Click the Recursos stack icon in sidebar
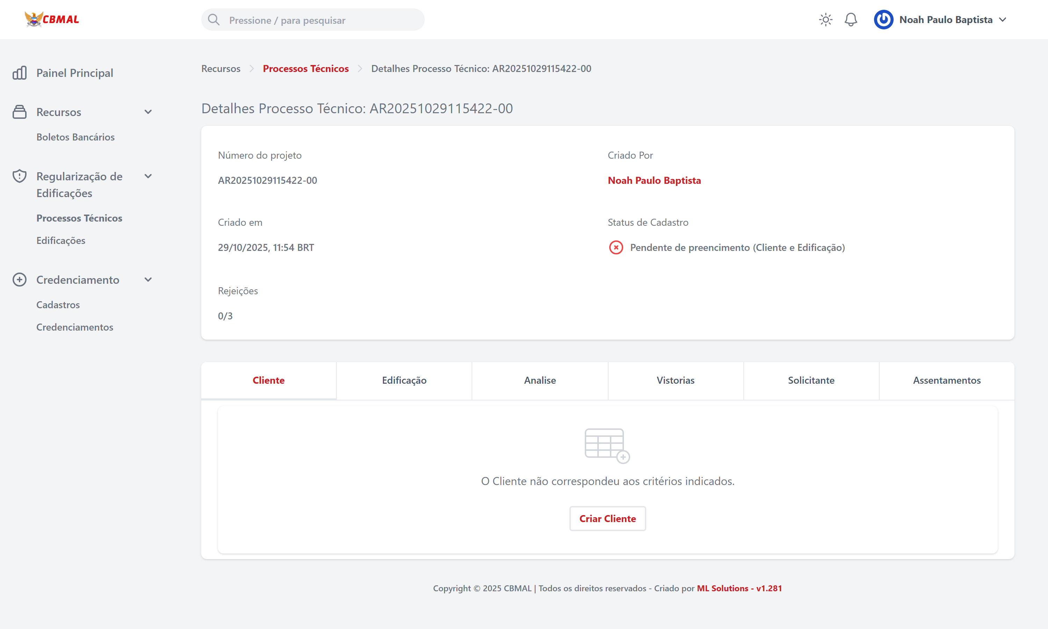This screenshot has height=629, width=1048. [x=20, y=112]
